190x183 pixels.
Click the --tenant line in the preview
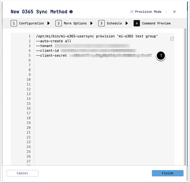pos(45,46)
